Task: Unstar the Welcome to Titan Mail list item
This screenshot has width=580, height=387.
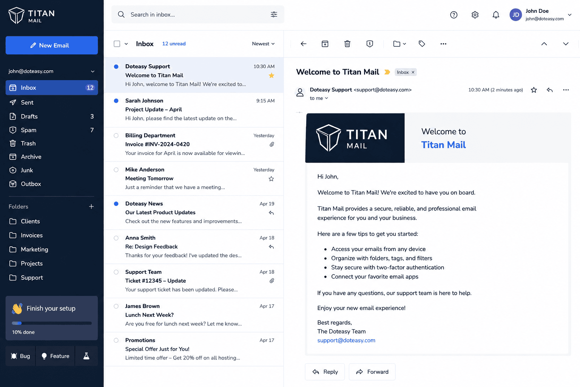Action: coord(271,76)
